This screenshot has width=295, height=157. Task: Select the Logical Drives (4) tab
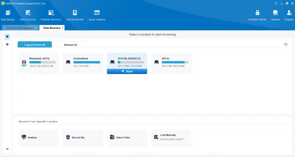click(35, 45)
